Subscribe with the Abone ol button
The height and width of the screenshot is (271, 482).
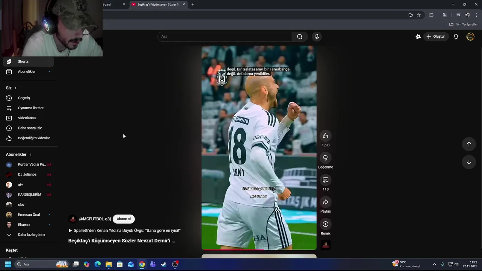click(124, 219)
